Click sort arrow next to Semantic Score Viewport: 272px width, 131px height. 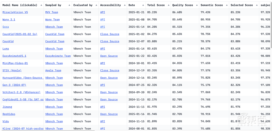coord(226,5)
